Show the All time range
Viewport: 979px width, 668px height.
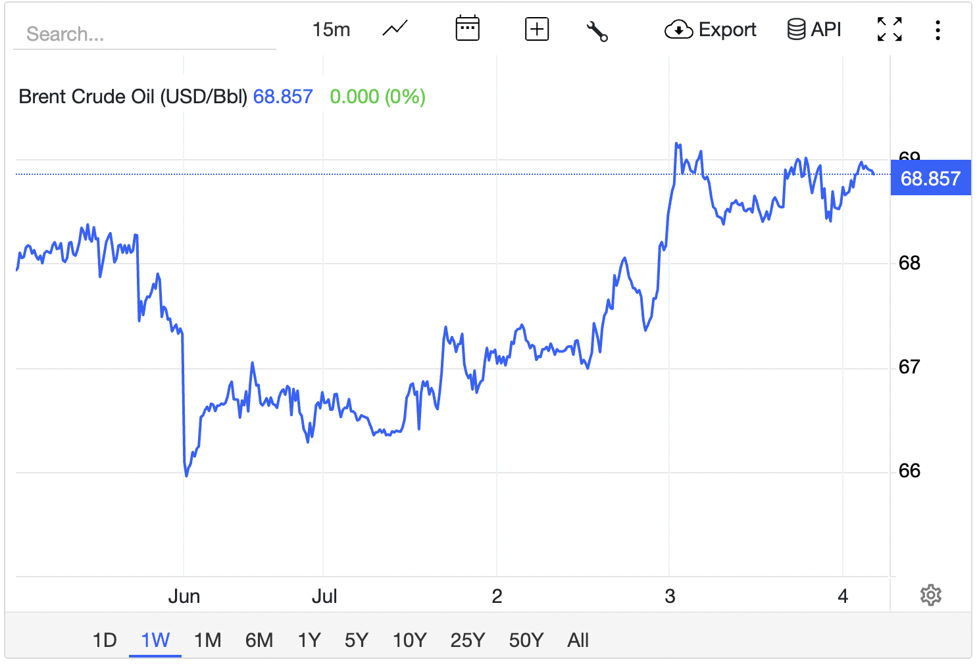[578, 640]
